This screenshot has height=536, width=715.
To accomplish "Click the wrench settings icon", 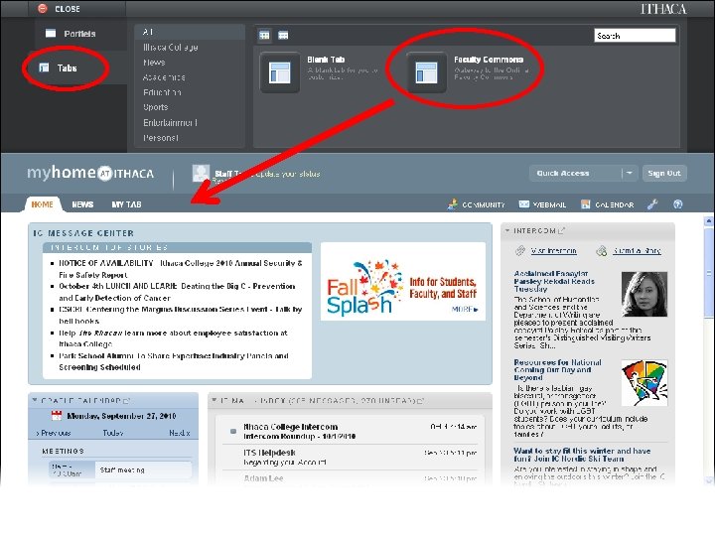I will click(x=652, y=204).
